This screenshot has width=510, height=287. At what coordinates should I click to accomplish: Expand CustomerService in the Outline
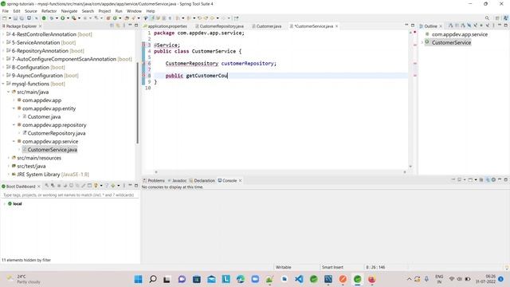point(422,42)
